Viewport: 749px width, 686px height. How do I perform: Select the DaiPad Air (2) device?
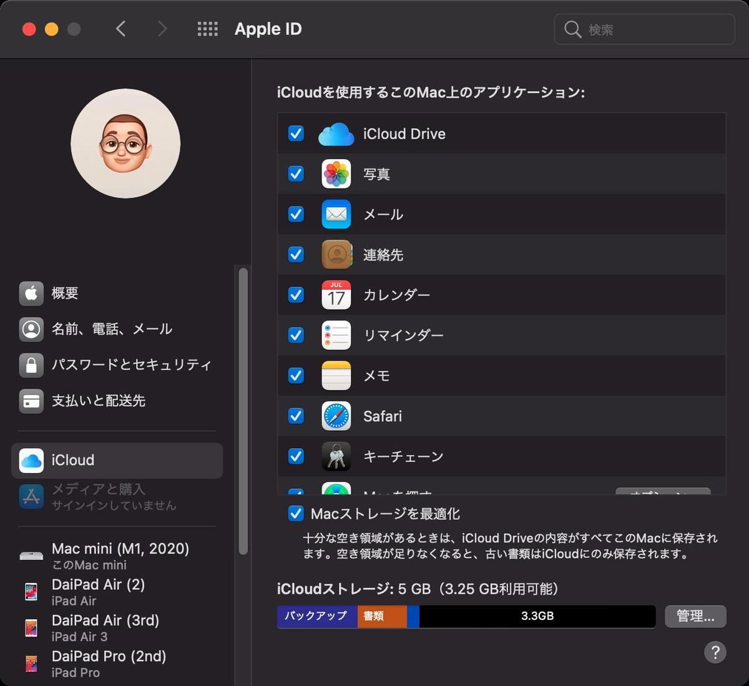117,592
